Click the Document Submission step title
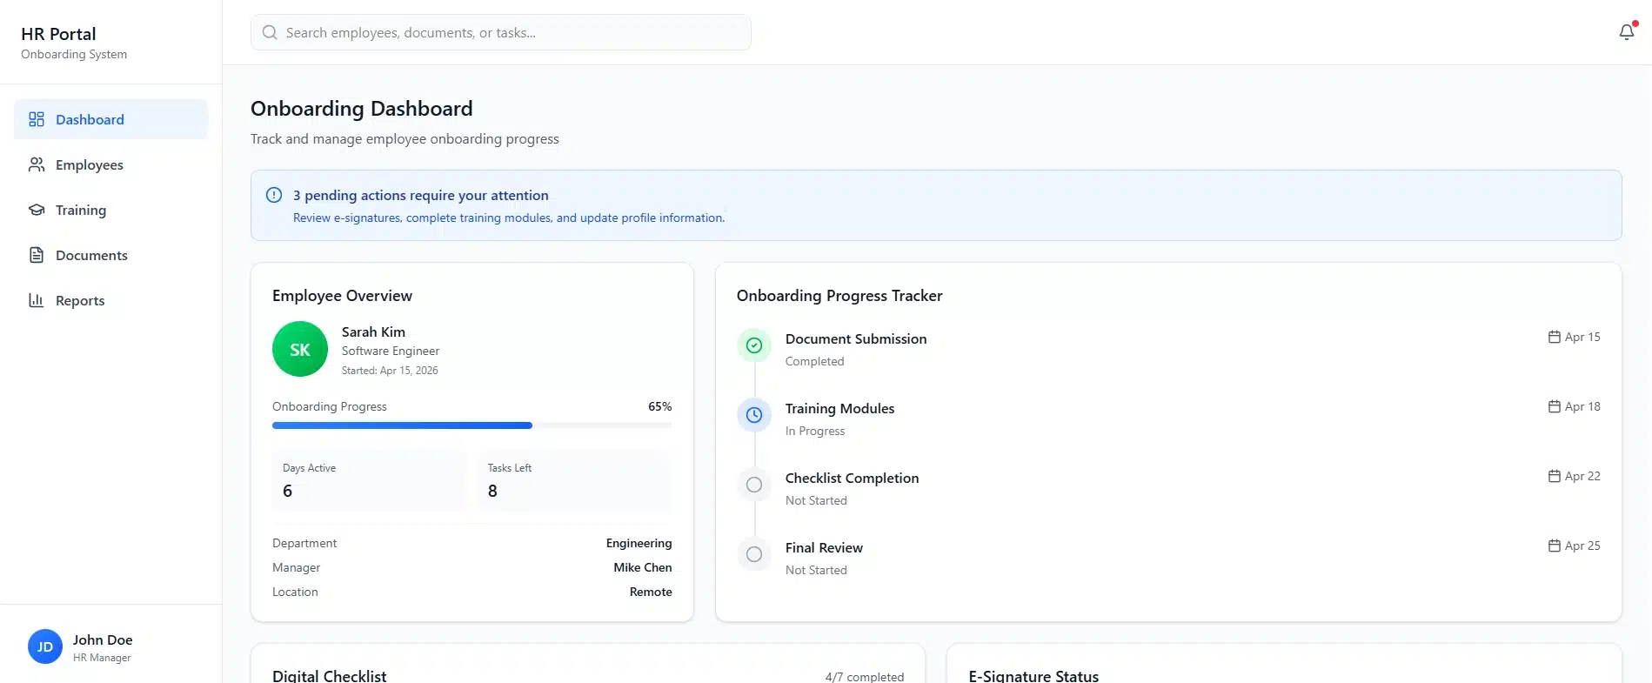 (x=856, y=338)
